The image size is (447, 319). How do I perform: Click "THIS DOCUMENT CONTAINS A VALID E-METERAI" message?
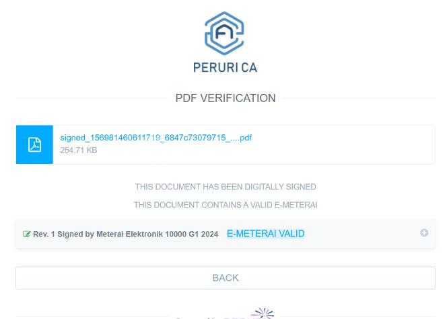point(225,205)
